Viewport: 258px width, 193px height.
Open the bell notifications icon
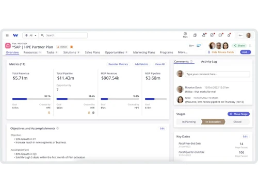click(x=229, y=35)
